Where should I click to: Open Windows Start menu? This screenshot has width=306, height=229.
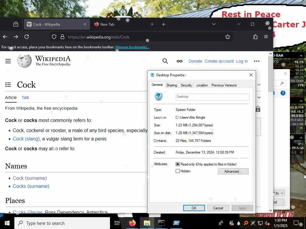pos(7,223)
